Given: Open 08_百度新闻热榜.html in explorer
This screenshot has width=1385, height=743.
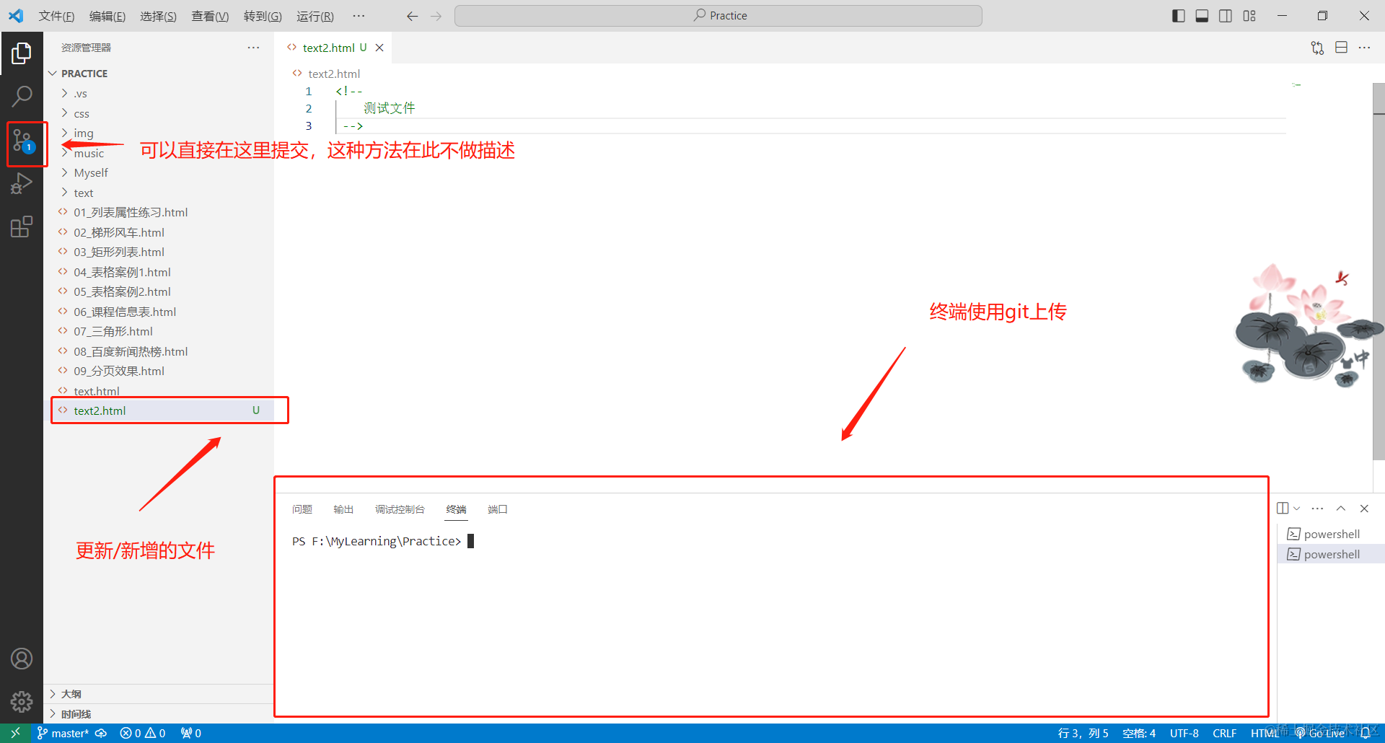Looking at the screenshot, I should [131, 352].
